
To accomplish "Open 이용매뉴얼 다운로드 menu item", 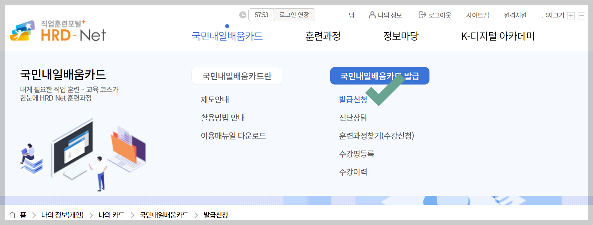I will (x=233, y=136).
